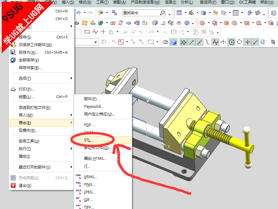The height and width of the screenshot is (209, 278).
Task: Click 保存(S) in File menu
Action: [x=25, y=37]
